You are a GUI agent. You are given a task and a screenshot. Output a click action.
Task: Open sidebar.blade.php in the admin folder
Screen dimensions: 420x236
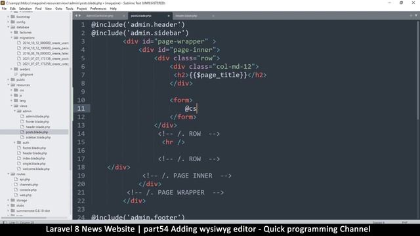coord(38,137)
